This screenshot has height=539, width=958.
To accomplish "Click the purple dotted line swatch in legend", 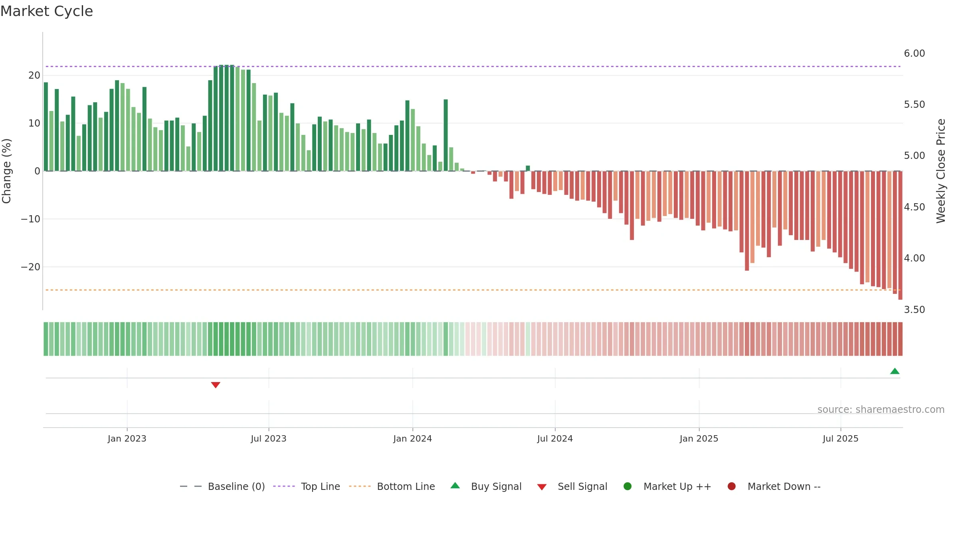I will (284, 486).
